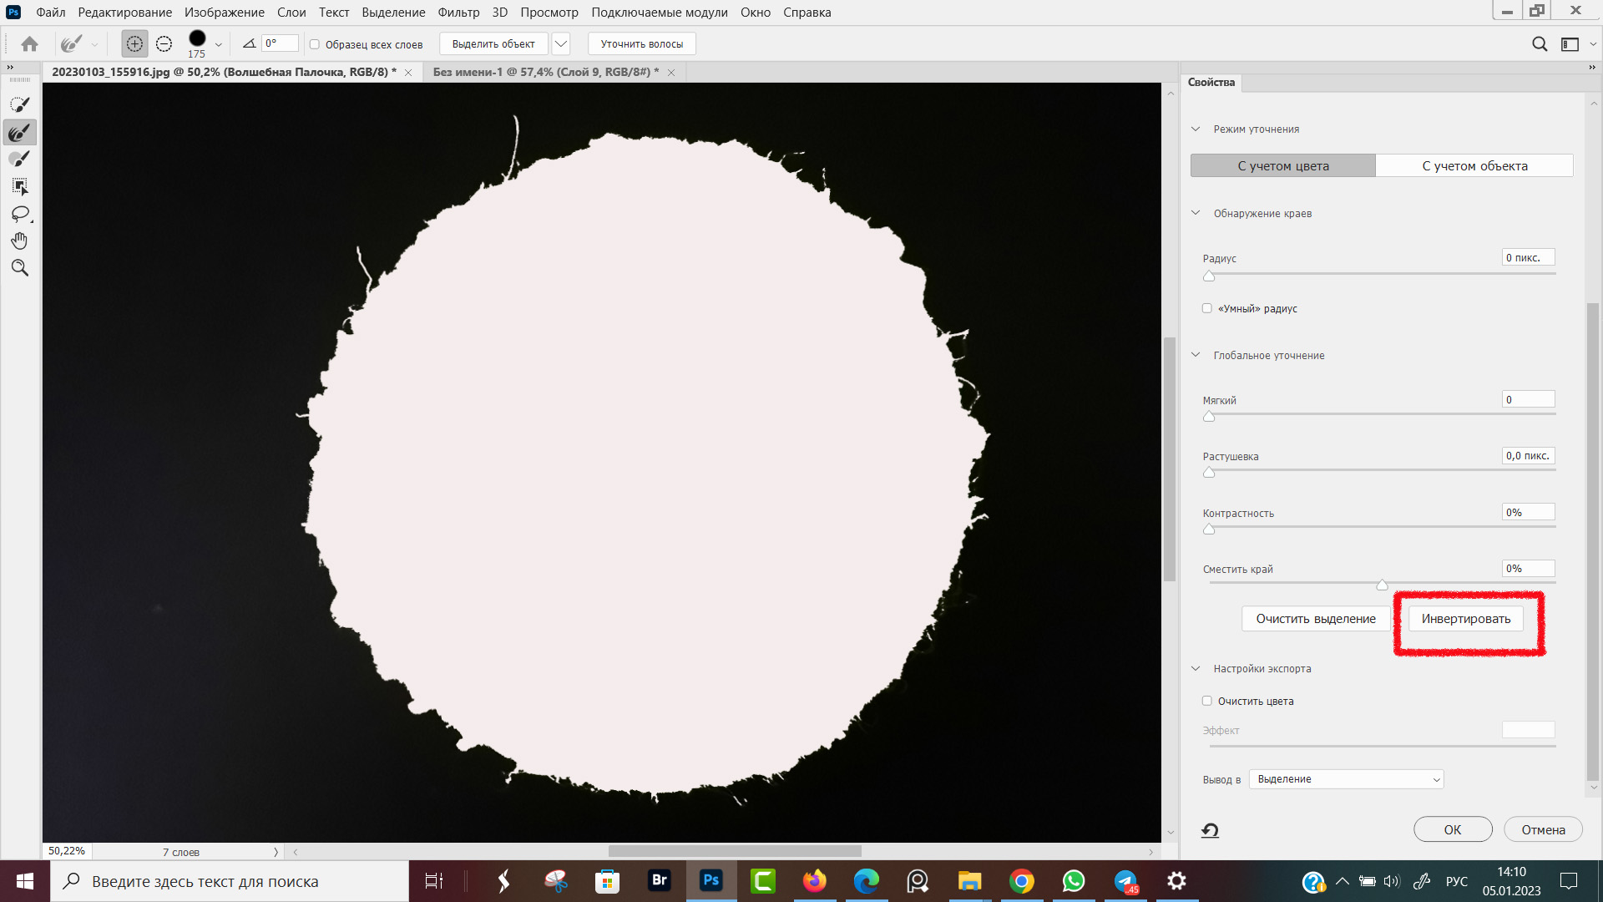Screen dimensions: 1603x902
Task: Switch to the Без имени-1 document tab
Action: click(545, 73)
